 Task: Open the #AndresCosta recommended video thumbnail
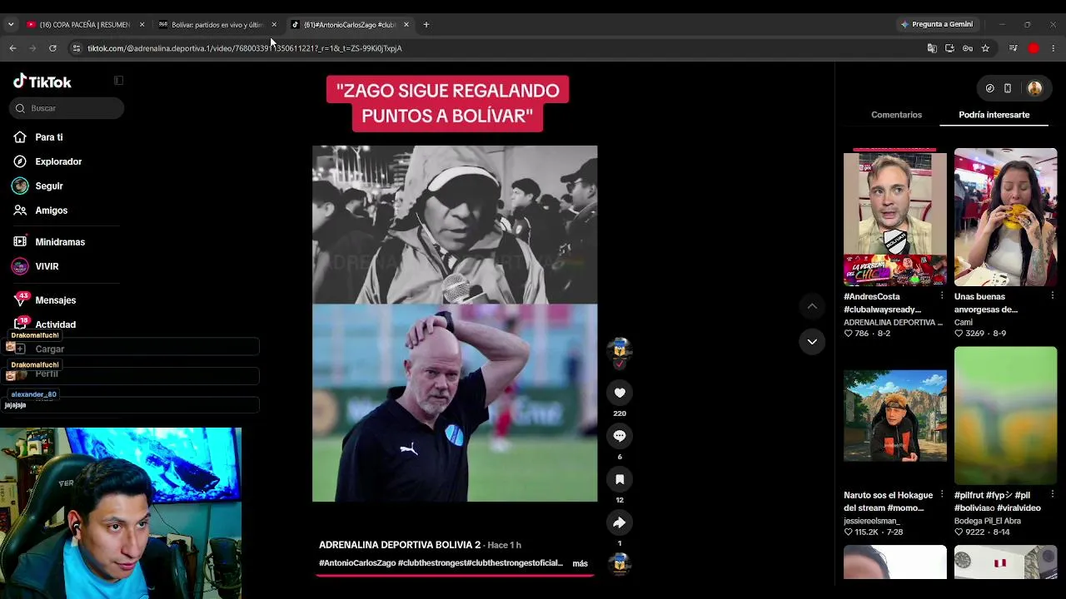[895, 217]
